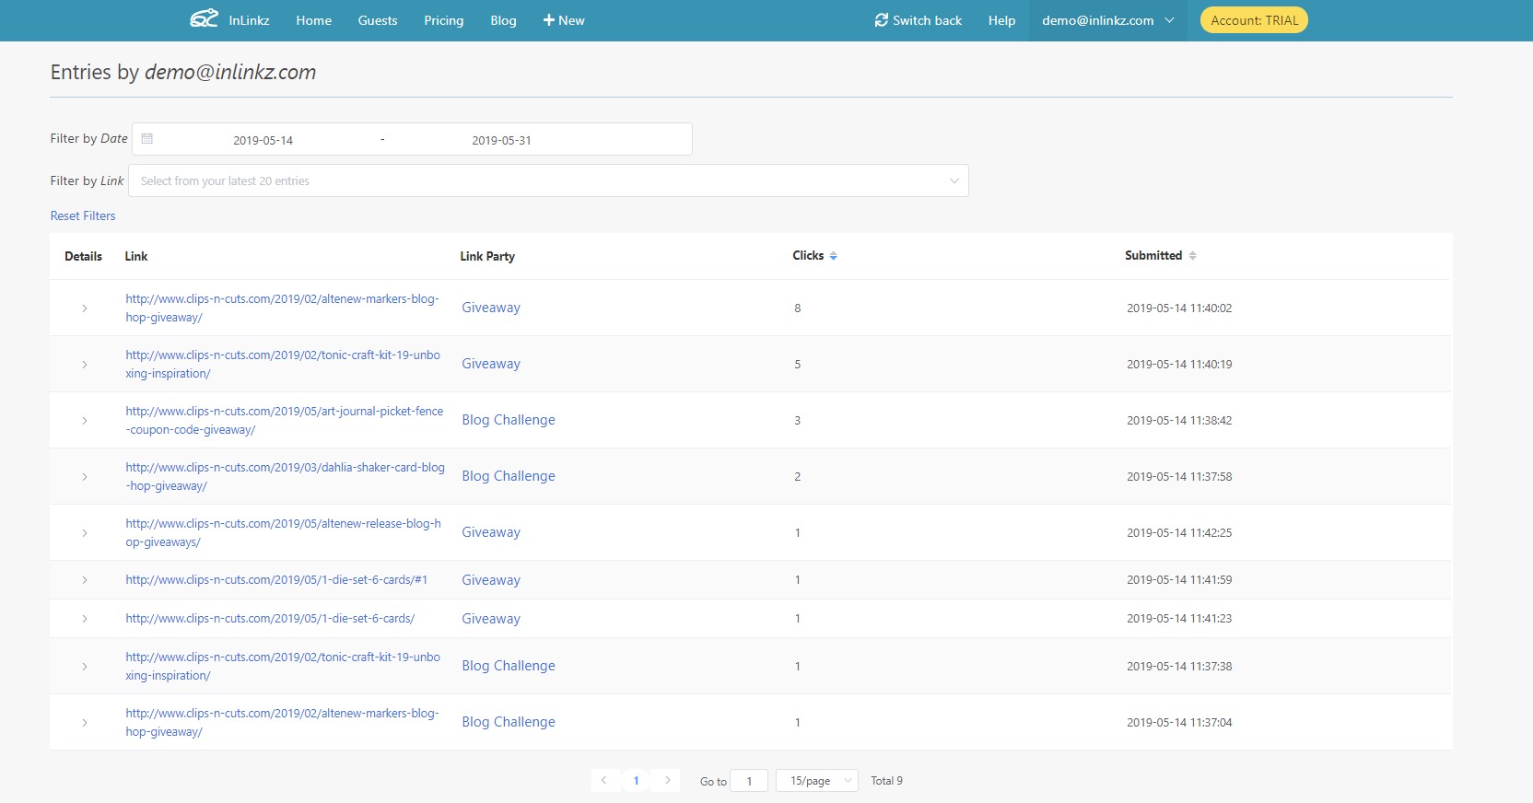Sort by Submitted column arrows
The width and height of the screenshot is (1533, 803).
click(1192, 256)
